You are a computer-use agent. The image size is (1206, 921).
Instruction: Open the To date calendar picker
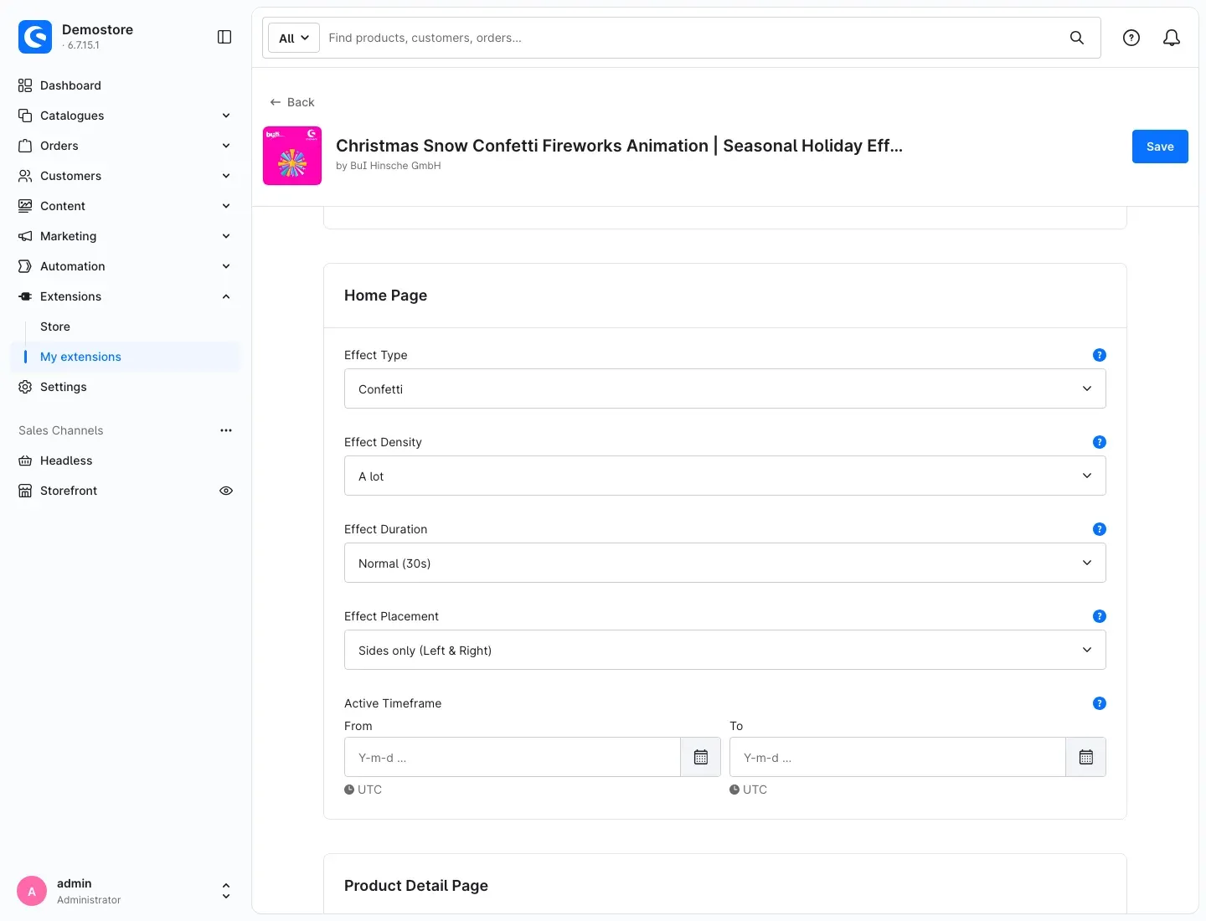tap(1086, 757)
